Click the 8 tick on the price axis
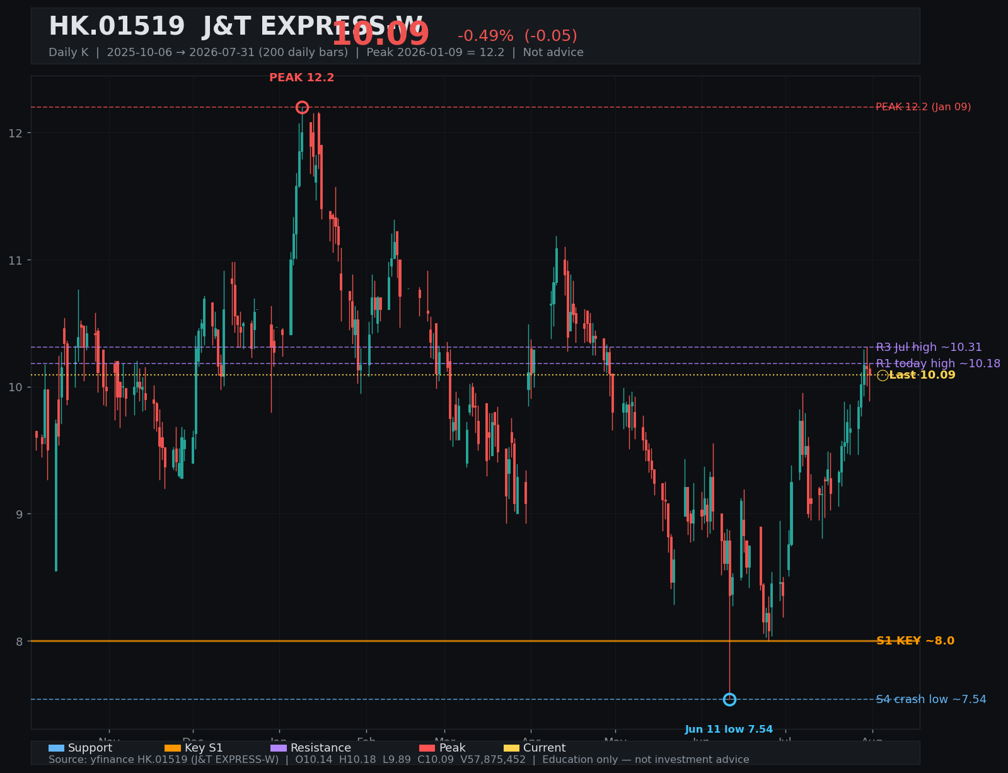1008x773 pixels. pos(19,641)
